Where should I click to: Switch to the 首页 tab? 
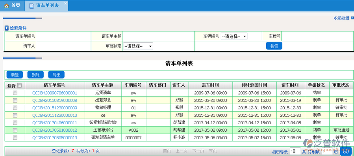(x=12, y=5)
